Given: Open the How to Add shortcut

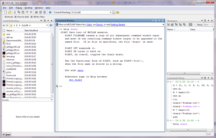Looking at the screenshot, I should [21, 17].
